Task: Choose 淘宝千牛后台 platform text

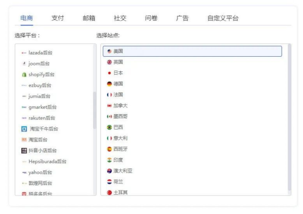Action: pos(44,129)
